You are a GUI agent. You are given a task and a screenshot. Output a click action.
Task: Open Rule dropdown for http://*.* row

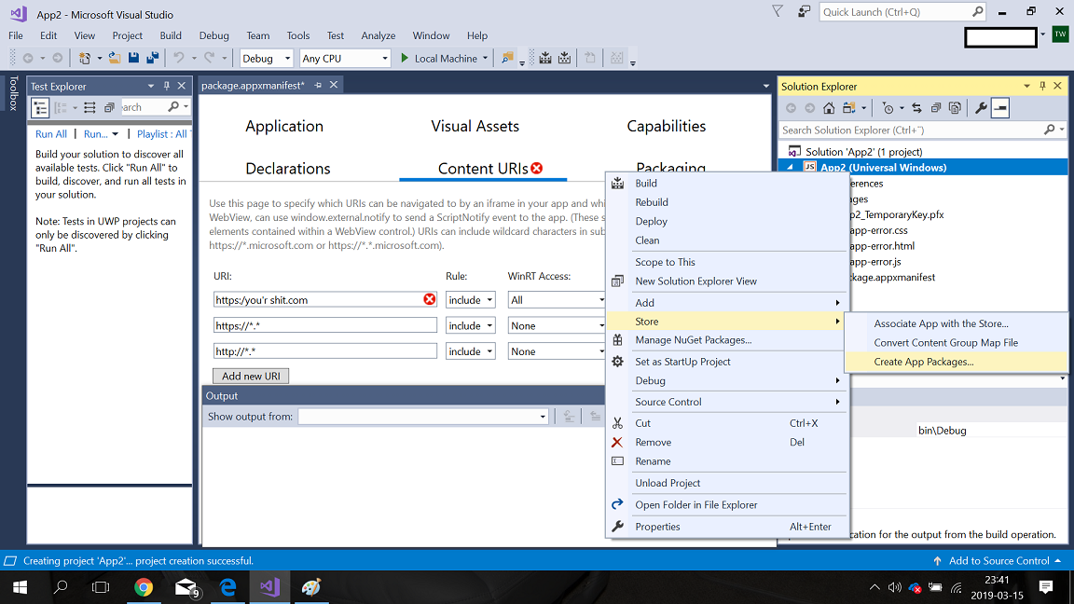[471, 351]
